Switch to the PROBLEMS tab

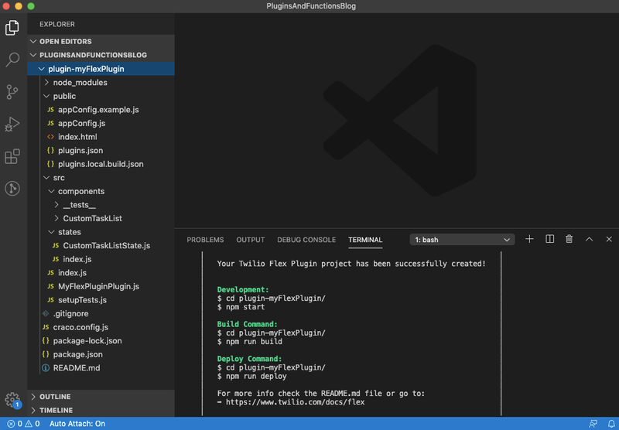pyautogui.click(x=205, y=240)
